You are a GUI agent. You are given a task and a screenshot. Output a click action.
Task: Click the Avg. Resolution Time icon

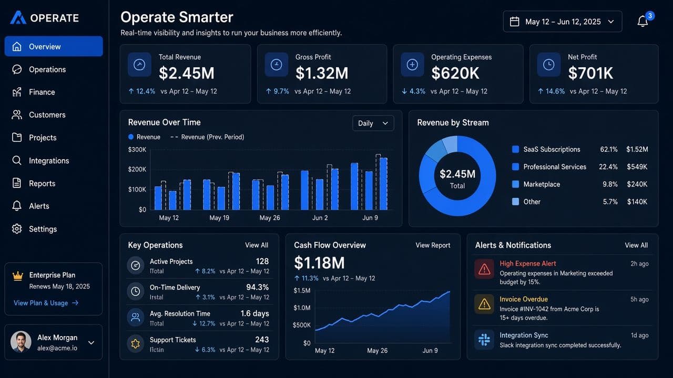(x=136, y=318)
